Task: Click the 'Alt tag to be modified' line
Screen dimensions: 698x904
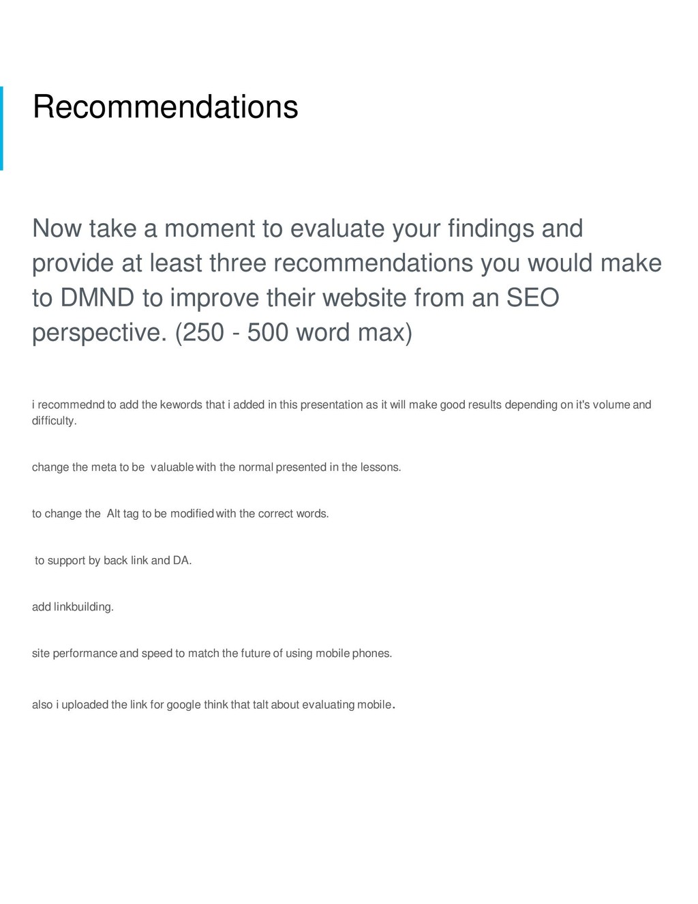Action: click(181, 514)
